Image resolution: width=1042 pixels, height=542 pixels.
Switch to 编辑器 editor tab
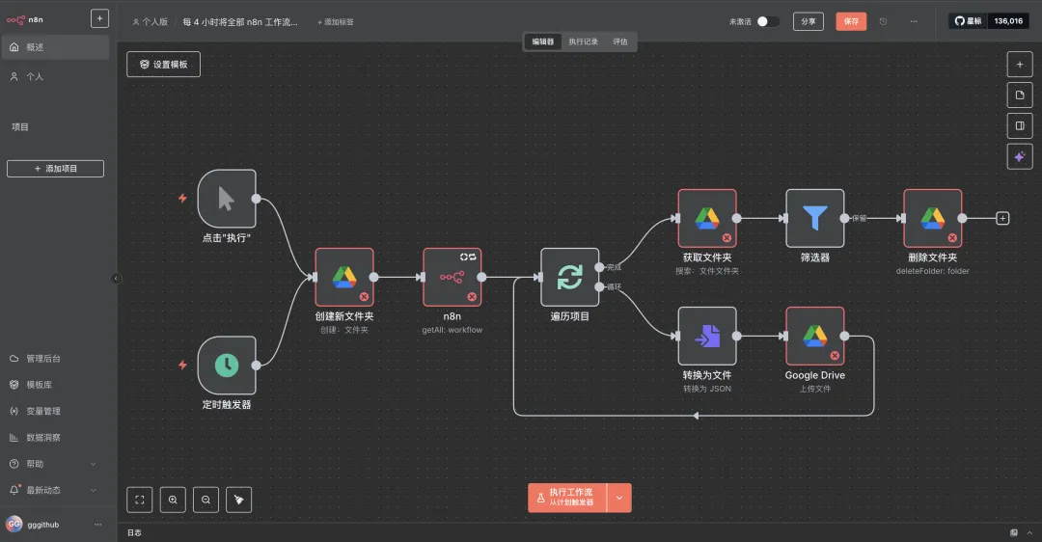click(x=543, y=41)
